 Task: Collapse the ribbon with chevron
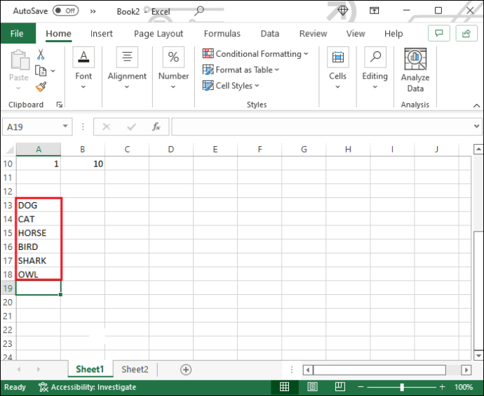pyautogui.click(x=476, y=105)
